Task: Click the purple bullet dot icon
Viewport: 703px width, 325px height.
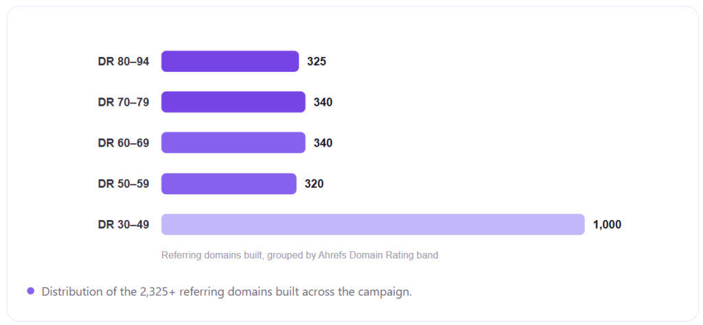Action: [30, 291]
